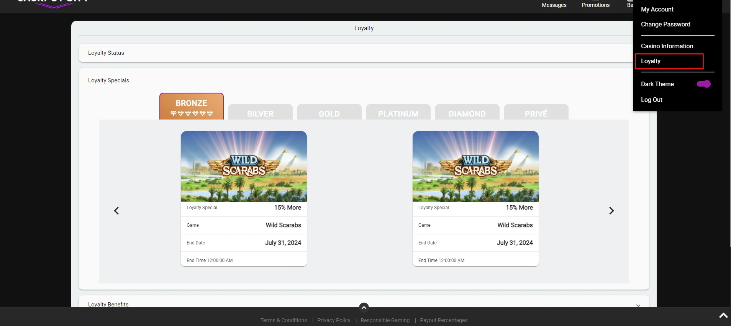Click the second Wild Scarabs game thumbnail
The height and width of the screenshot is (326, 731).
[475, 166]
